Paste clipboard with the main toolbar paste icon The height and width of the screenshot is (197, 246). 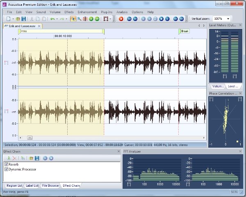click(44, 19)
